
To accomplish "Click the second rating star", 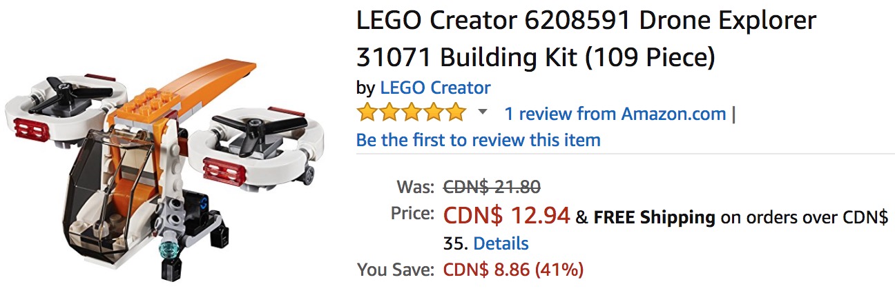I will click(x=389, y=112).
